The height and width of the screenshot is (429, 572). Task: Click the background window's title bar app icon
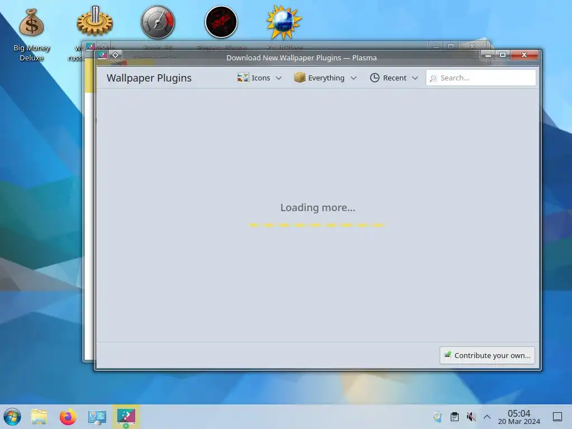point(90,46)
